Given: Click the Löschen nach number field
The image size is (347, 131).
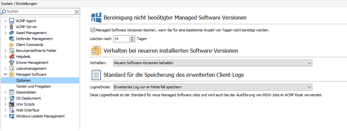Looking at the screenshot, I should click(121, 39).
